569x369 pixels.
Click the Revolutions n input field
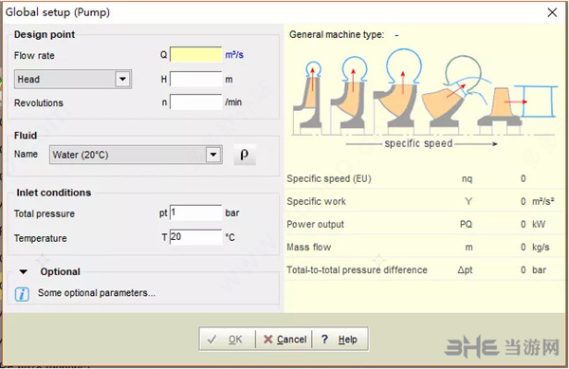pos(196,101)
